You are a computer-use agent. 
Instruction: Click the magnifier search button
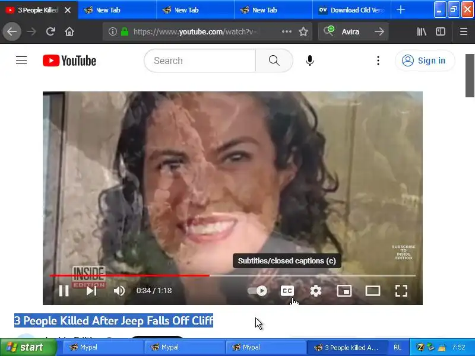(x=274, y=61)
